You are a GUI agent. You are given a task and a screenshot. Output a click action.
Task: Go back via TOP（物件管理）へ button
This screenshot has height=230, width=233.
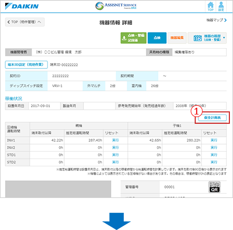point(25,22)
